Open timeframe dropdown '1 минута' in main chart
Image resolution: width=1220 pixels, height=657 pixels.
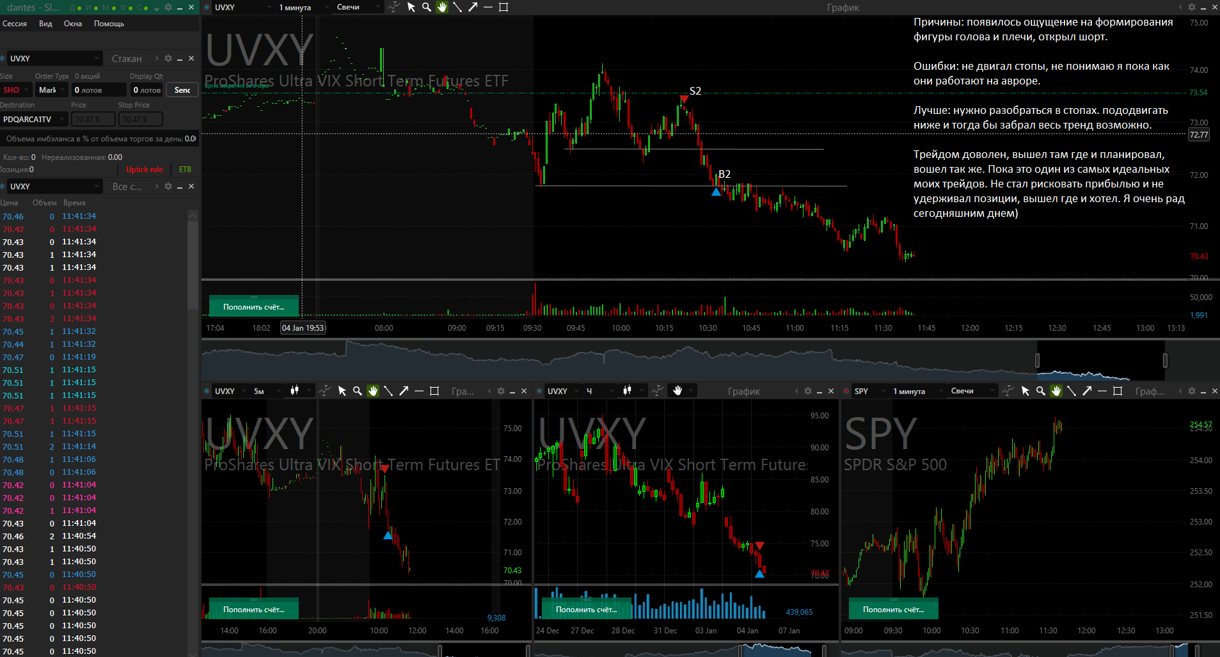click(x=303, y=7)
